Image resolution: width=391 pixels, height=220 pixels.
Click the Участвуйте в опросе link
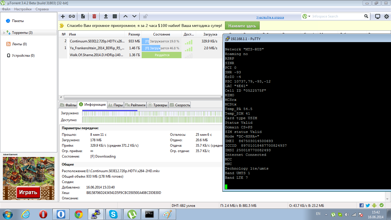pos(270,17)
